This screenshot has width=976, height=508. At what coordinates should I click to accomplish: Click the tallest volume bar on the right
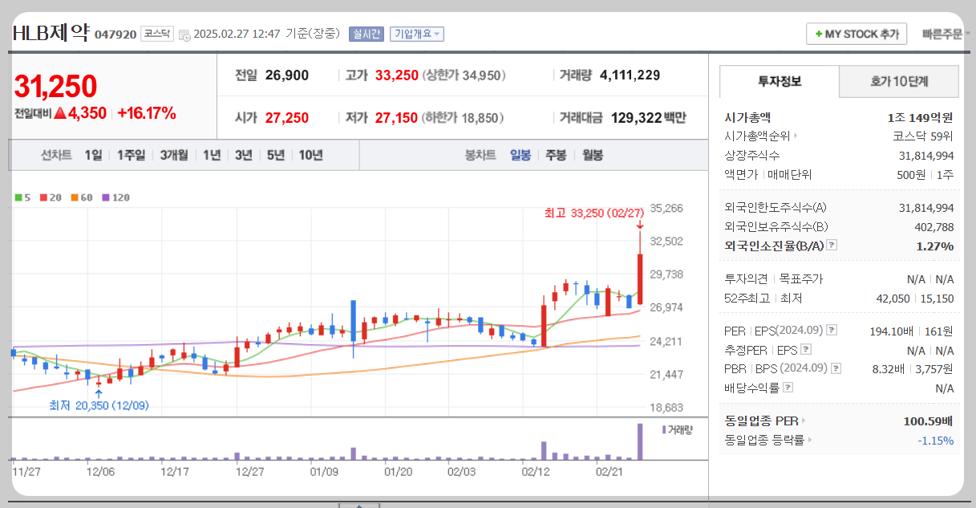[640, 441]
